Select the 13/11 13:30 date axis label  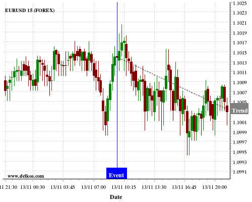click(x=154, y=187)
